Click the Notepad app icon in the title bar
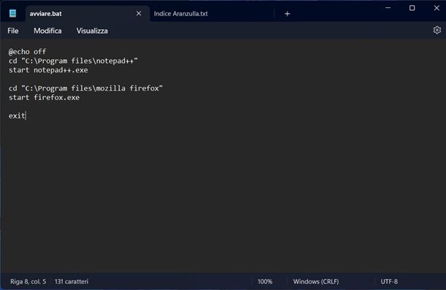The width and height of the screenshot is (446, 290). [12, 13]
